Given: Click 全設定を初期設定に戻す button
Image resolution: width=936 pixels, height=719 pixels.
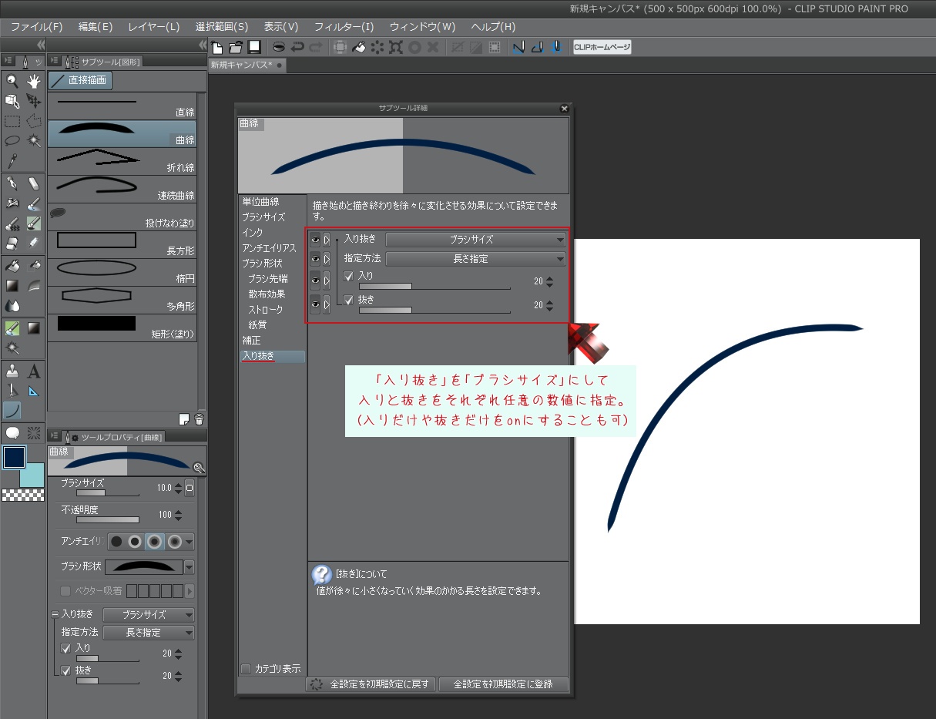Looking at the screenshot, I should 372,684.
